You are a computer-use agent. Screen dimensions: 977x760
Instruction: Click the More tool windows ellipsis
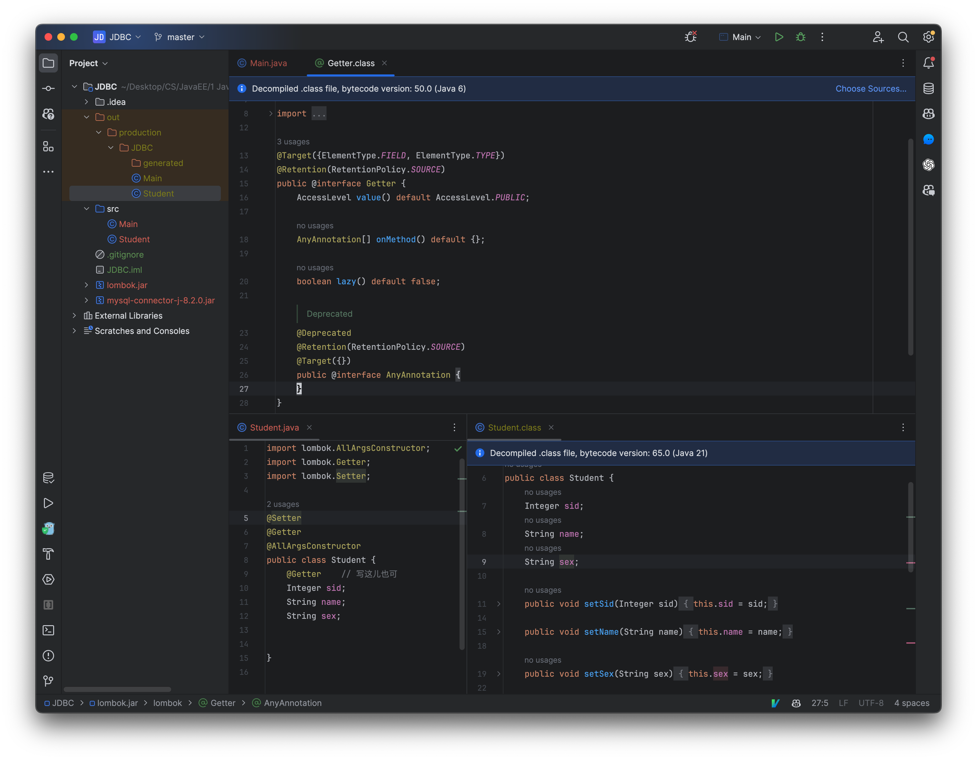pyautogui.click(x=48, y=172)
